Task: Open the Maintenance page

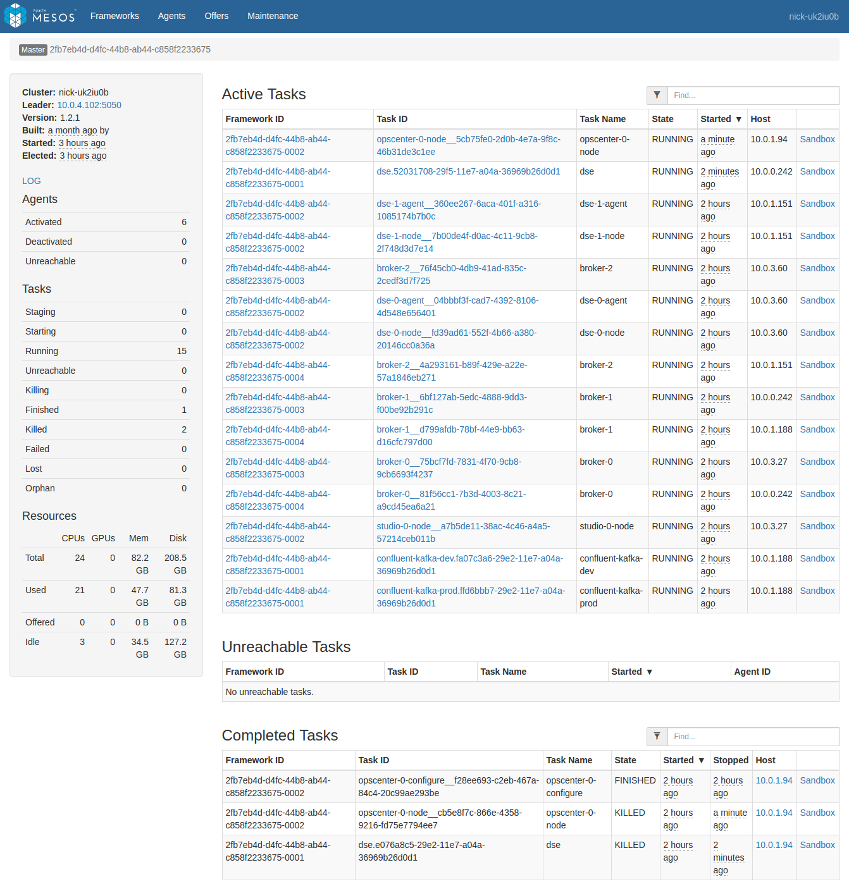Action: pos(273,16)
